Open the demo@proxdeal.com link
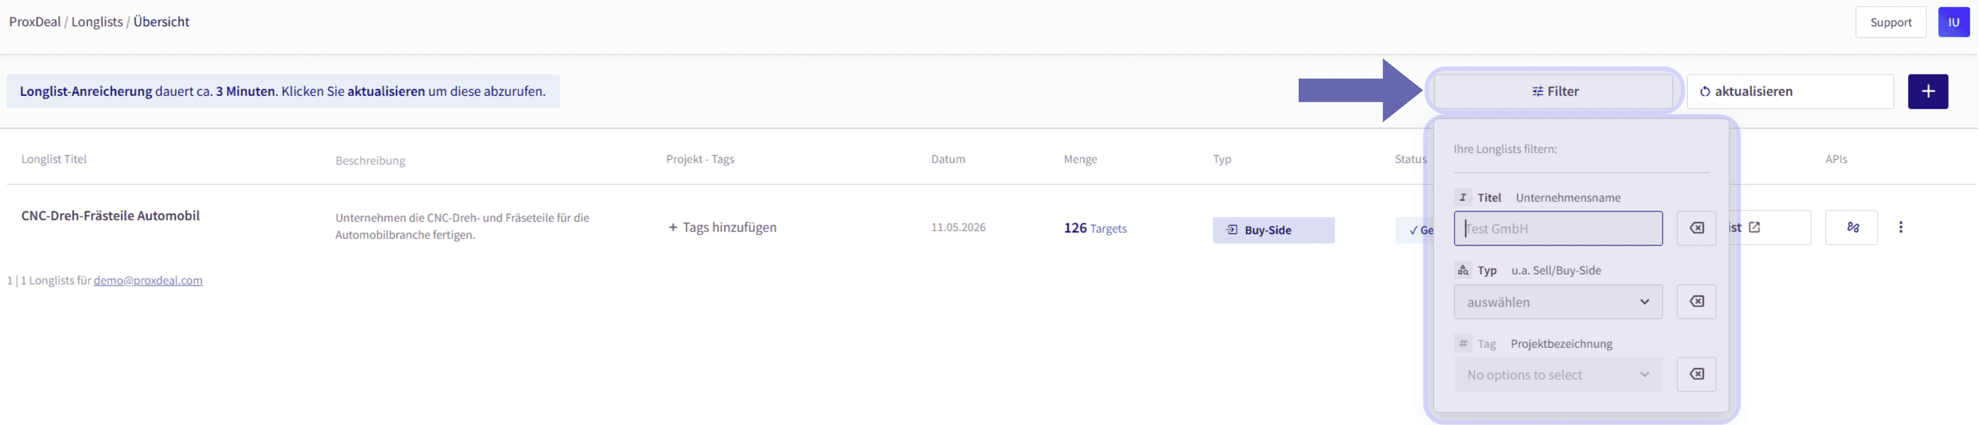The height and width of the screenshot is (425, 1979). click(148, 281)
